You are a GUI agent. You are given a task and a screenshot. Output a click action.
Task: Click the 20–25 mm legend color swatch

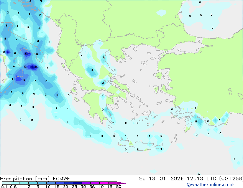[68, 183]
